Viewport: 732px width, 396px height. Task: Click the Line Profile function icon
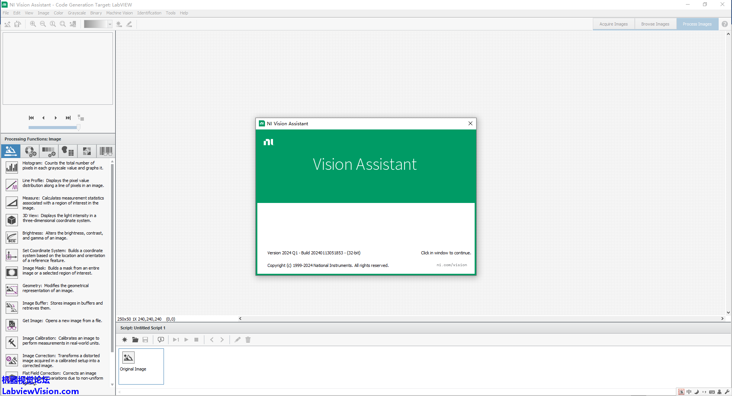[x=12, y=185]
